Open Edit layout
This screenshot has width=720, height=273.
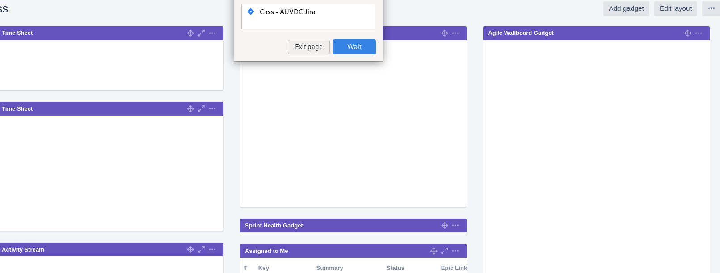pos(675,8)
